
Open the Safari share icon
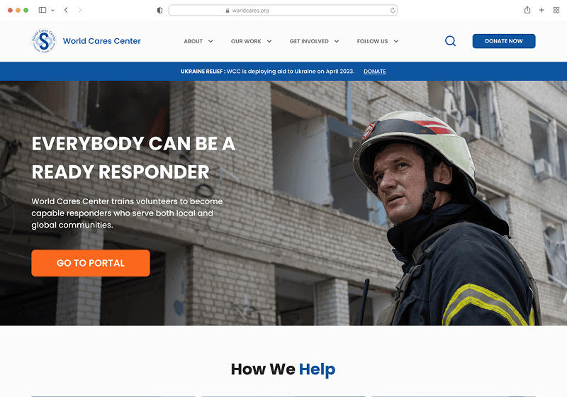pos(527,10)
